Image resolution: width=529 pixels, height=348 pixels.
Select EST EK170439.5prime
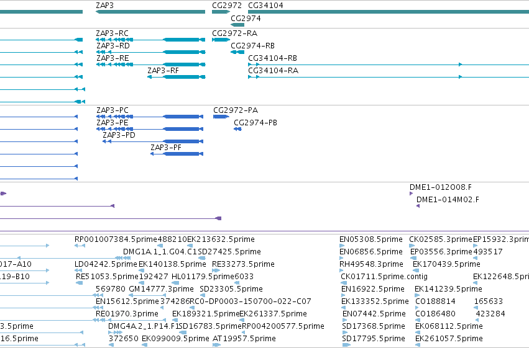(447, 264)
